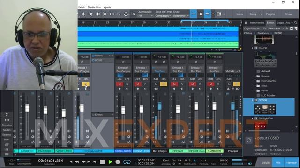The width and height of the screenshot is (300, 168).
Task: Toggle the Loop button in transport bar
Action: 127,162
